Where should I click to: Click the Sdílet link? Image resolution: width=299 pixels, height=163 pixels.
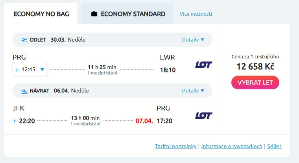pyautogui.click(x=274, y=147)
